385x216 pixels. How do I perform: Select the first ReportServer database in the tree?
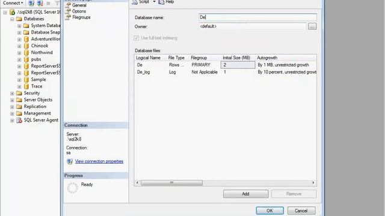pyautogui.click(x=46, y=66)
